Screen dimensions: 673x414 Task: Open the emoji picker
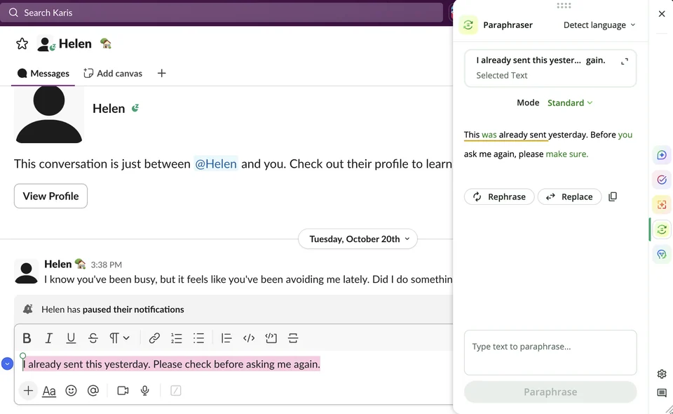(72, 391)
